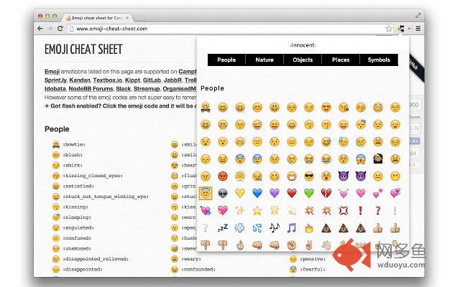Screen dimensions: 460x287
Task: Open the Objects emoji tab
Action: (303, 60)
